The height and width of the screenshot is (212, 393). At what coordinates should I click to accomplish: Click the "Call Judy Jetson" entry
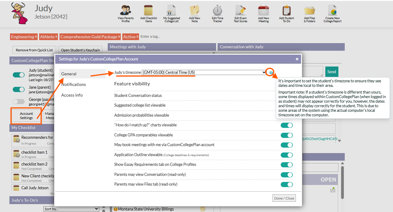(x=35, y=188)
